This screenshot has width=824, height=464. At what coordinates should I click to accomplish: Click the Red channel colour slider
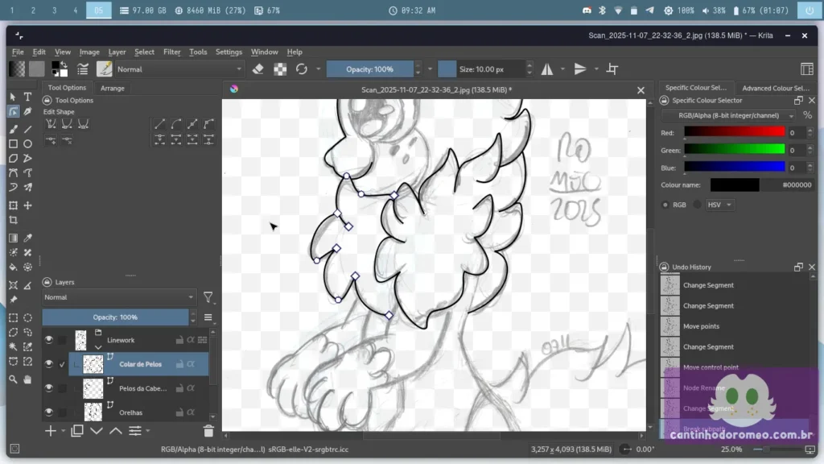pyautogui.click(x=734, y=132)
